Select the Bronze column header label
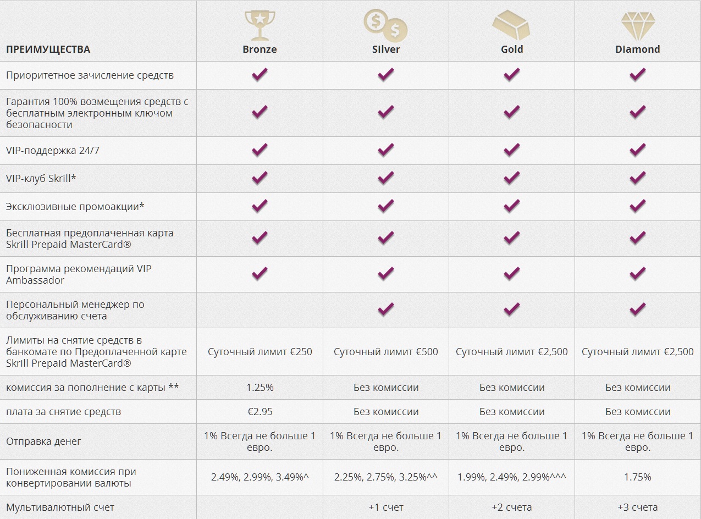 [x=260, y=49]
